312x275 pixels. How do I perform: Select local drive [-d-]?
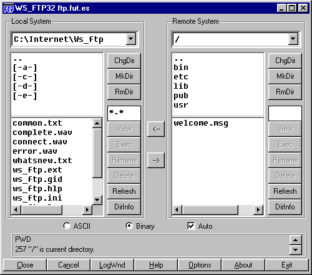(x=25, y=86)
